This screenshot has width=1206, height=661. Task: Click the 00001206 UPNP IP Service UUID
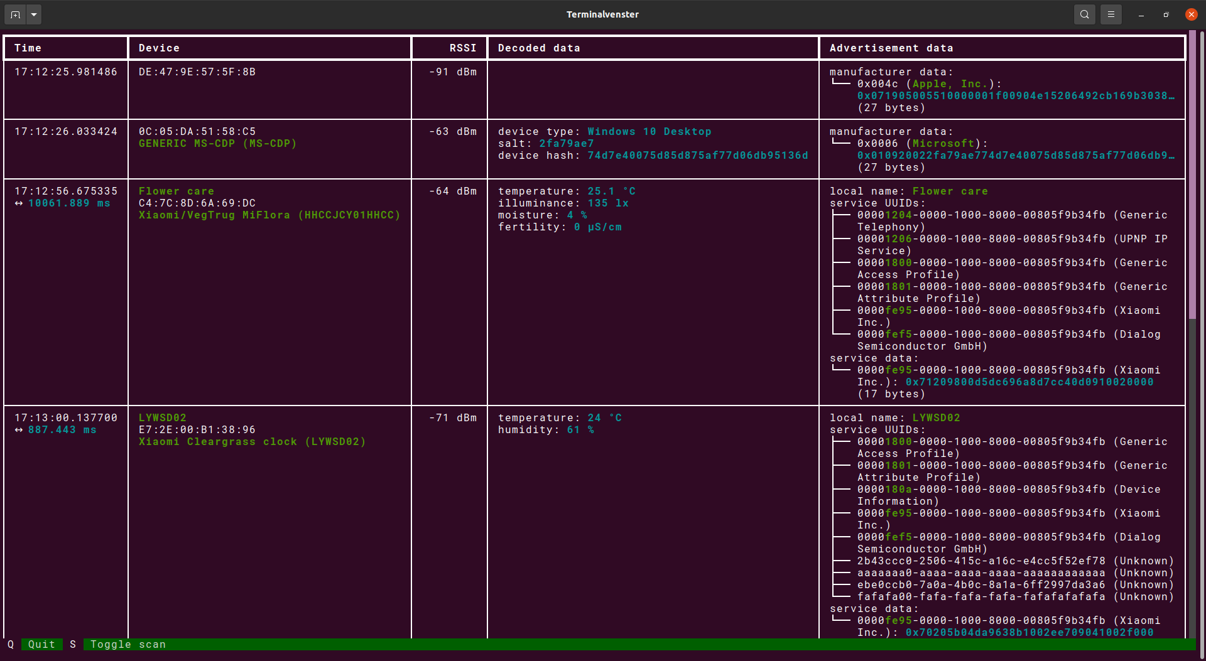pos(1013,245)
